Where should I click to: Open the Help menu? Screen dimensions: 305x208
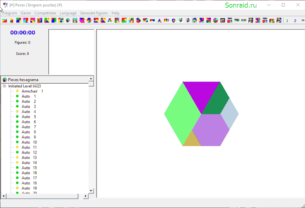pyautogui.click(x=115, y=13)
